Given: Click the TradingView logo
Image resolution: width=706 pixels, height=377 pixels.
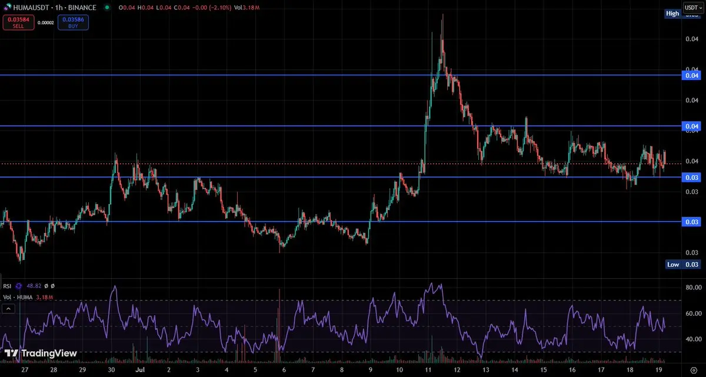Looking at the screenshot, I should (x=41, y=353).
